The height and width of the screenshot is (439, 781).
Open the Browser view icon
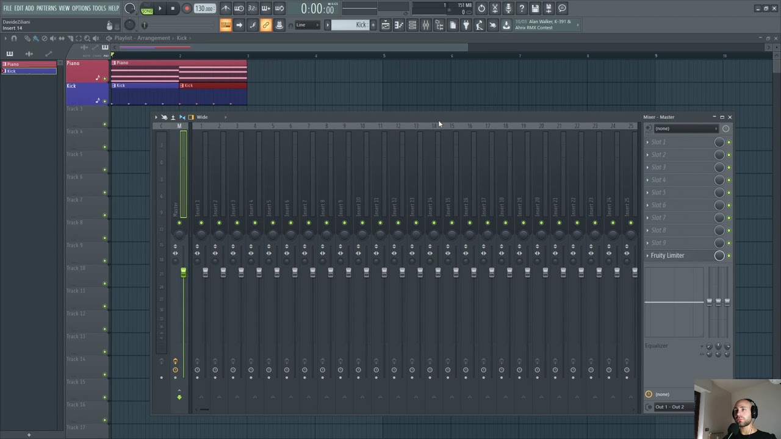pyautogui.click(x=439, y=25)
